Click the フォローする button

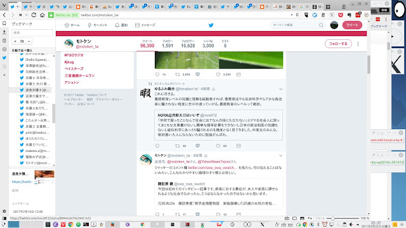338,44
